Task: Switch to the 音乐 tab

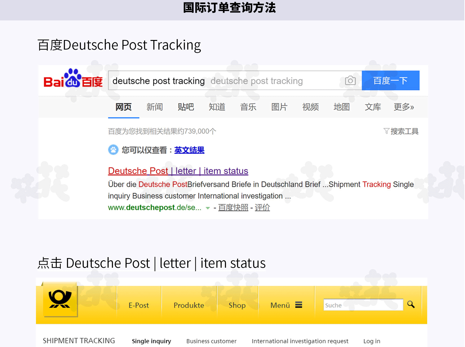Action: tap(248, 107)
